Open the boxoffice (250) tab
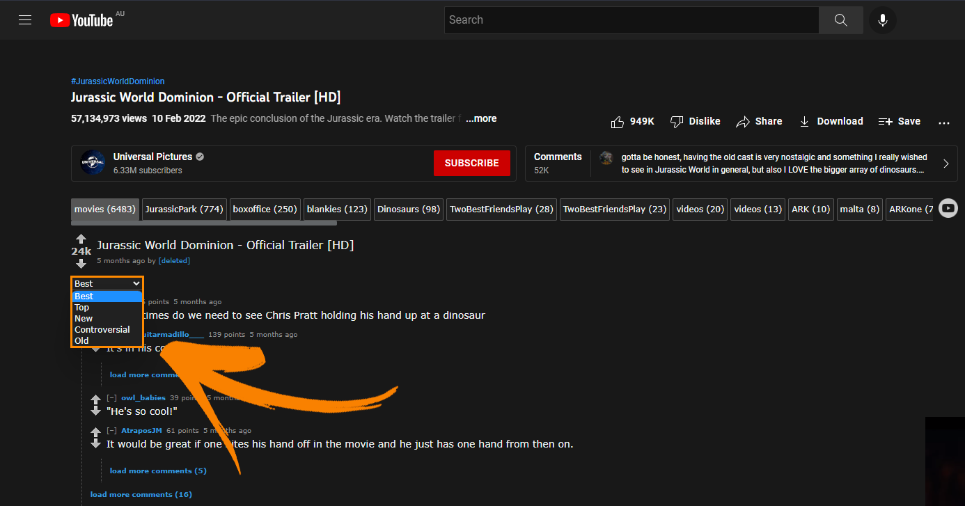 [x=265, y=209]
